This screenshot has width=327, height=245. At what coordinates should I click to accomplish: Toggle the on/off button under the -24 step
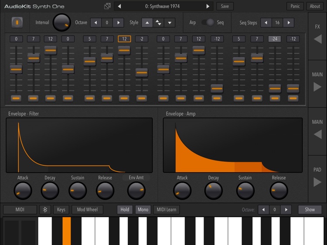point(275,98)
